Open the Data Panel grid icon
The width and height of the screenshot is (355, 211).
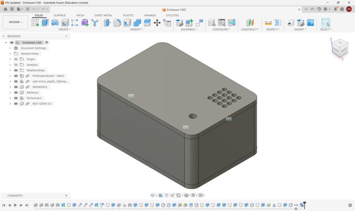[12, 9]
